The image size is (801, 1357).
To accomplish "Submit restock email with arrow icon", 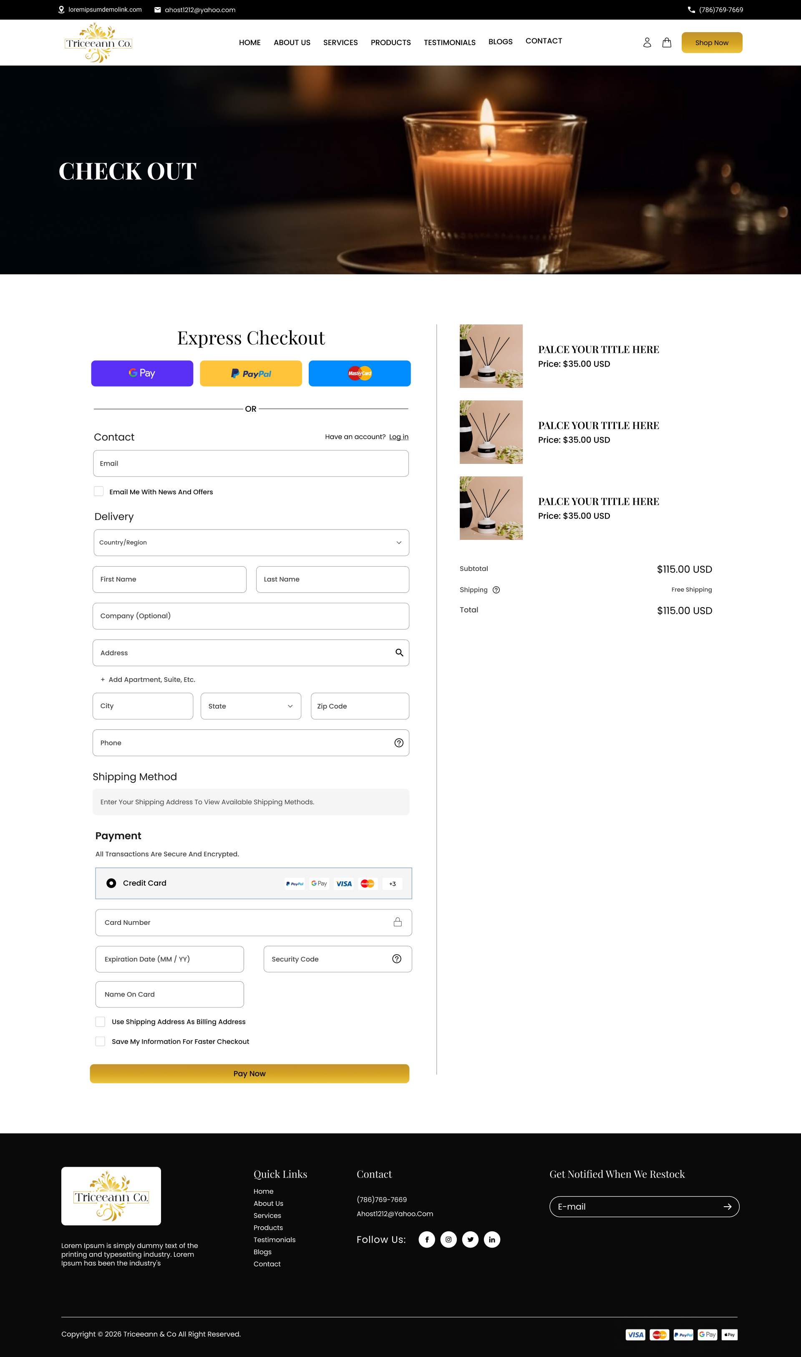I will tap(727, 1206).
